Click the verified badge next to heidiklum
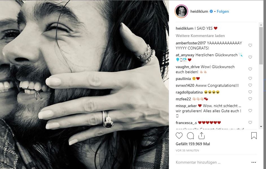266x169 pixels. pos(211,11)
